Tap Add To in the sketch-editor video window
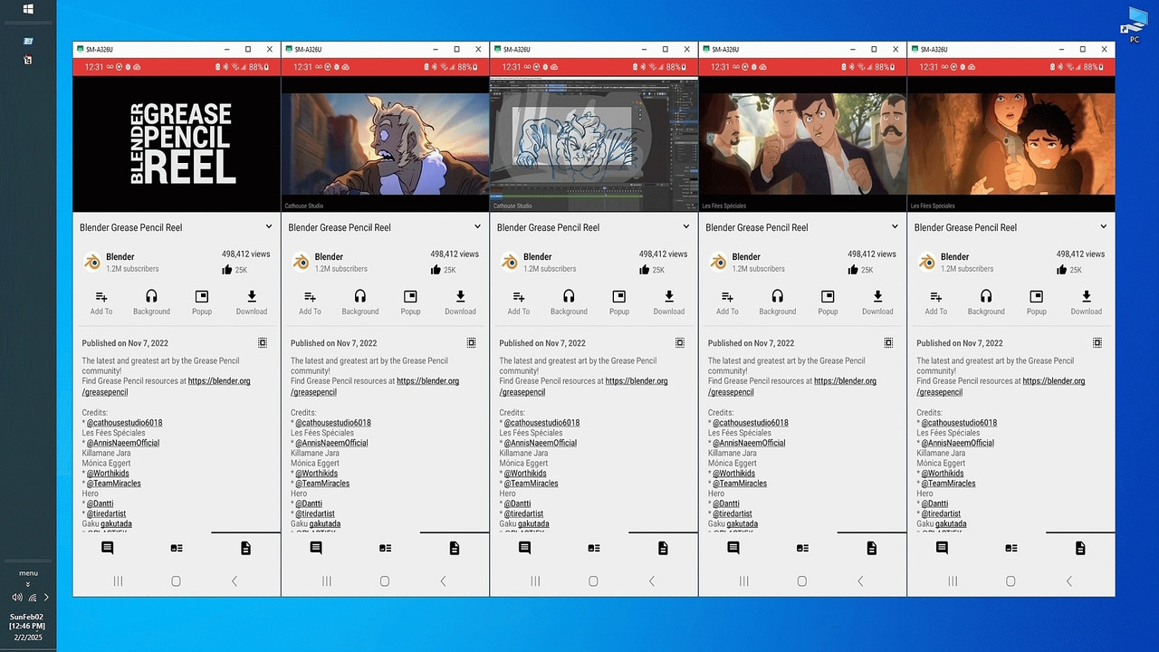The image size is (1159, 652). (519, 302)
